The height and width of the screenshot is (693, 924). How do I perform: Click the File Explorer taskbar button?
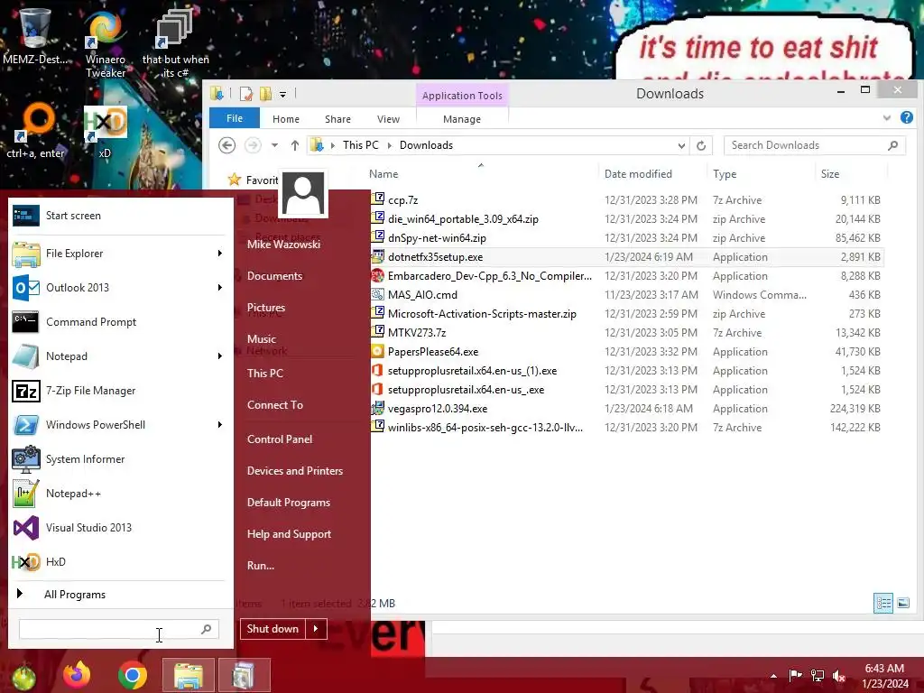[189, 675]
